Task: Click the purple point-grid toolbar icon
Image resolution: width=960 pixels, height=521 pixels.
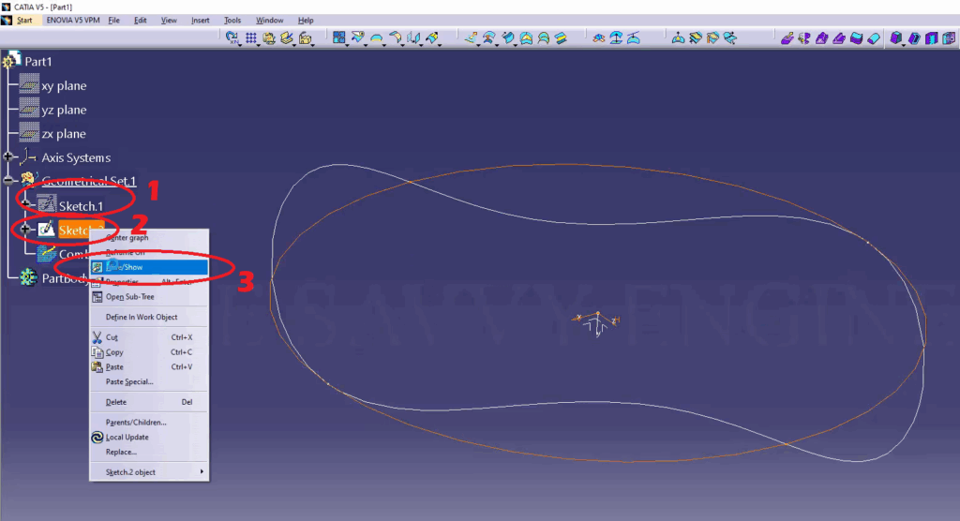Action: coord(250,38)
